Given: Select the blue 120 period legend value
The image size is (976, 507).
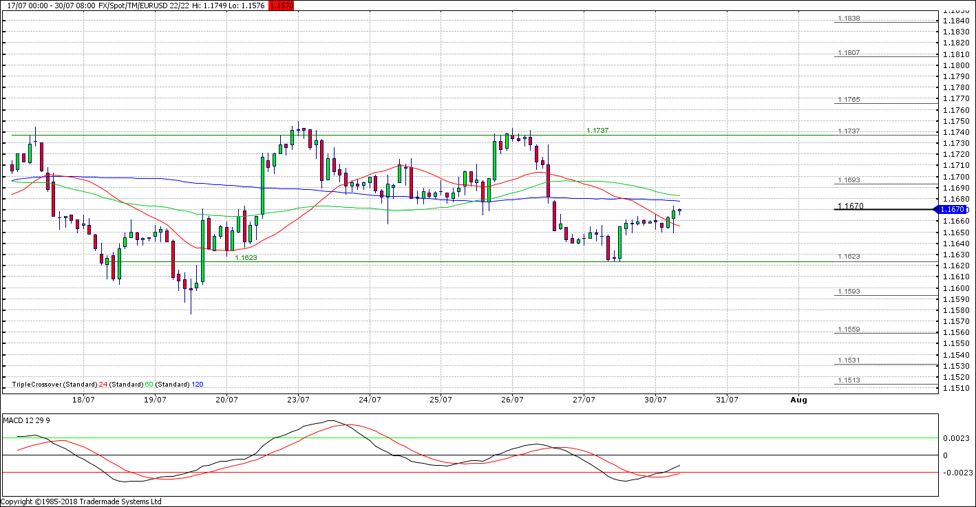Looking at the screenshot, I should pyautogui.click(x=197, y=384).
